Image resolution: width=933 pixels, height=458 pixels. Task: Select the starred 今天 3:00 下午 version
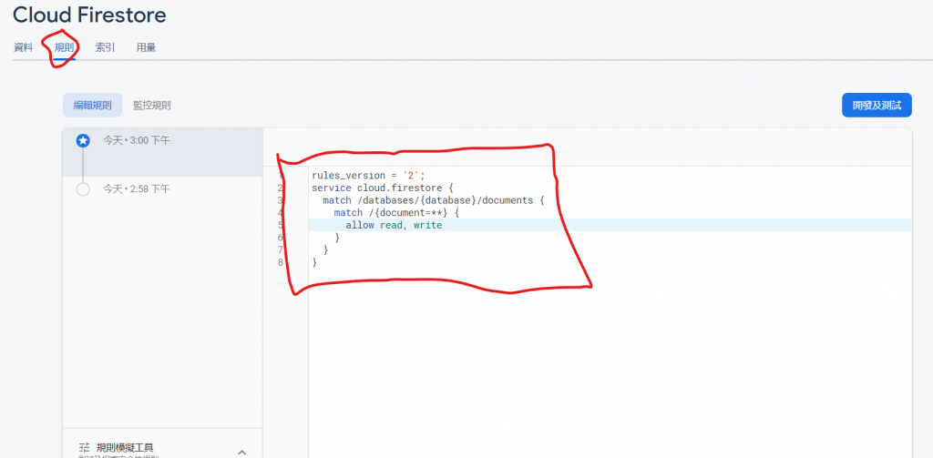[x=83, y=141]
